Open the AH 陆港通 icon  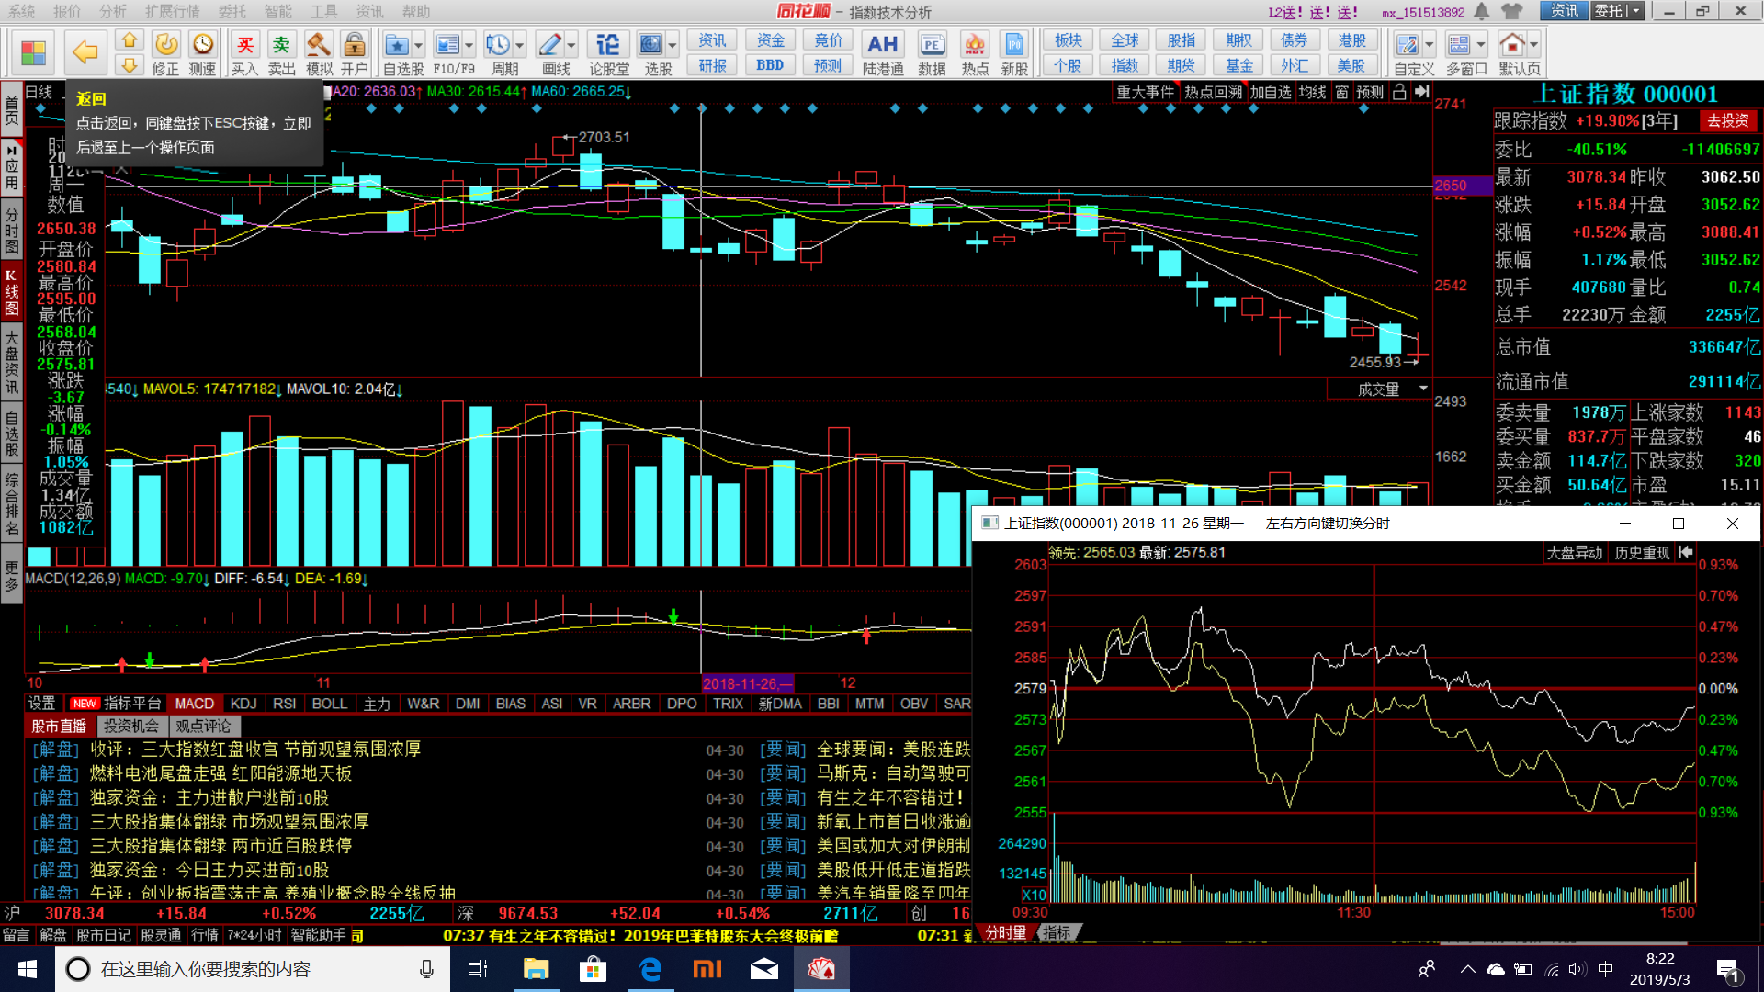tap(882, 45)
